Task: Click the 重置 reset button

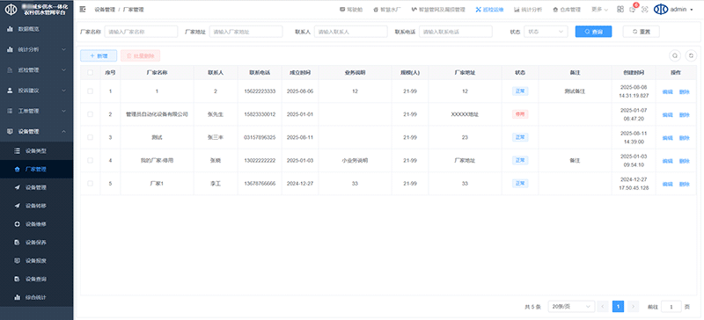Action: (642, 32)
